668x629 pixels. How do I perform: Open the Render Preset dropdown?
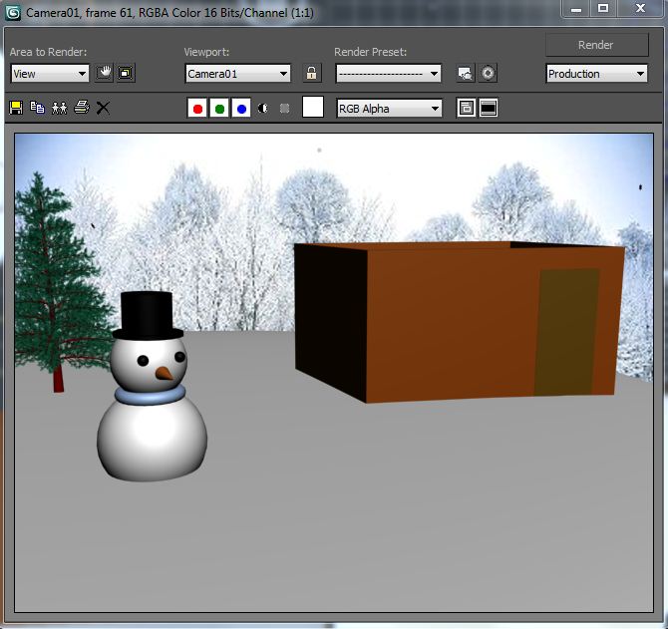tap(389, 73)
